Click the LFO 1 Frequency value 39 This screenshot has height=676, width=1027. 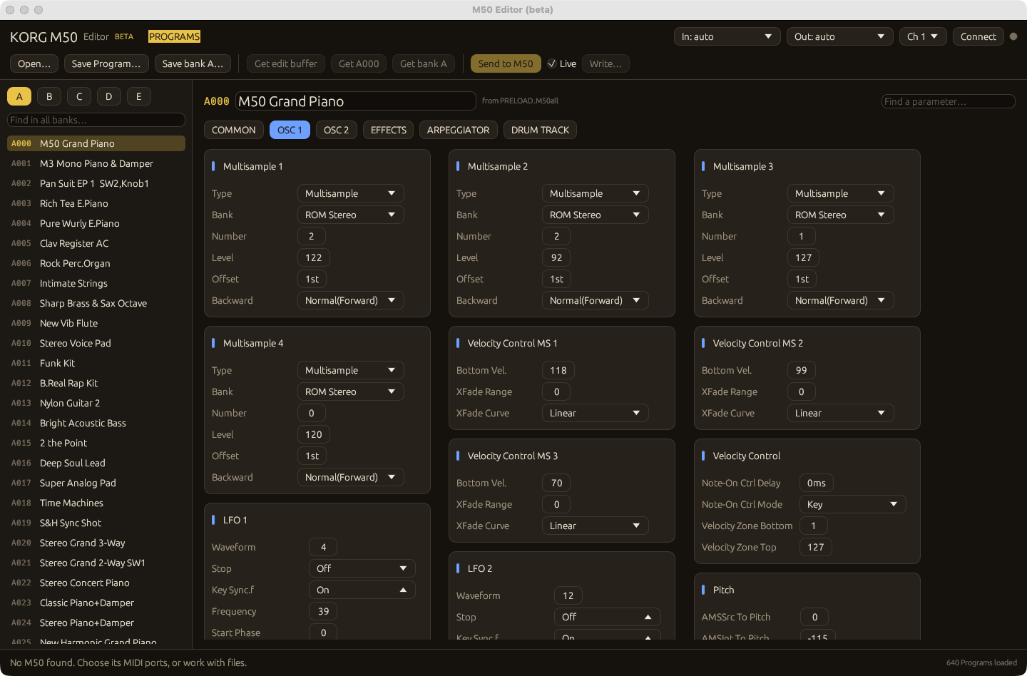click(324, 611)
